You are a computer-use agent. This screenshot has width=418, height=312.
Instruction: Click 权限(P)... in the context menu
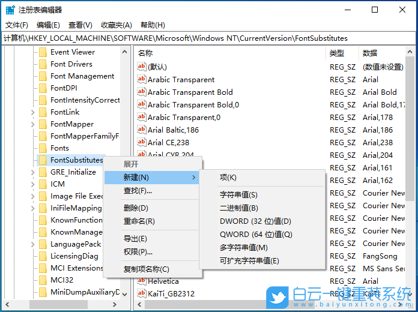tap(138, 251)
